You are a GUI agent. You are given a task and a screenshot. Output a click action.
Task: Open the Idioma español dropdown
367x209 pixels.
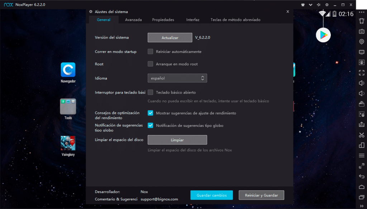coord(177,78)
